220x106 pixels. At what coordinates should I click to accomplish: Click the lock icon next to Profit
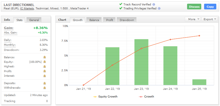[x=45, y=71]
